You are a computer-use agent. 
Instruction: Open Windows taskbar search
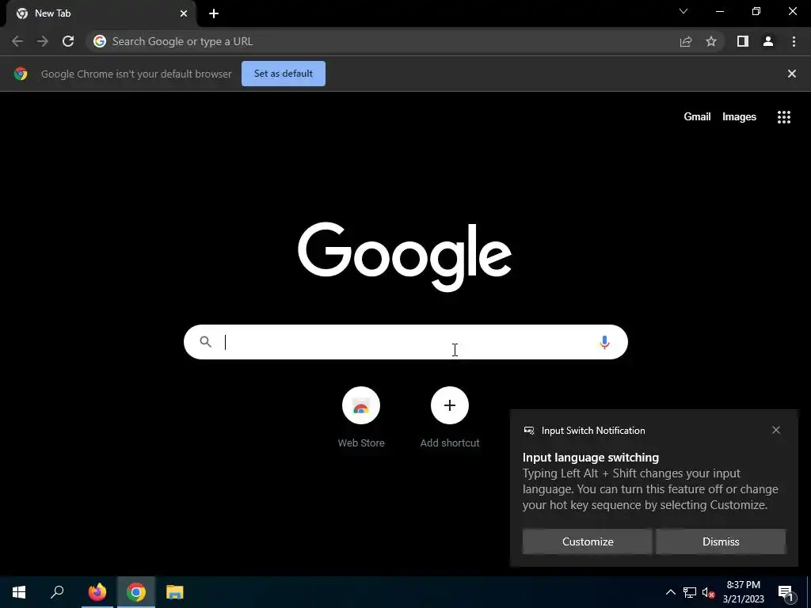(x=57, y=592)
